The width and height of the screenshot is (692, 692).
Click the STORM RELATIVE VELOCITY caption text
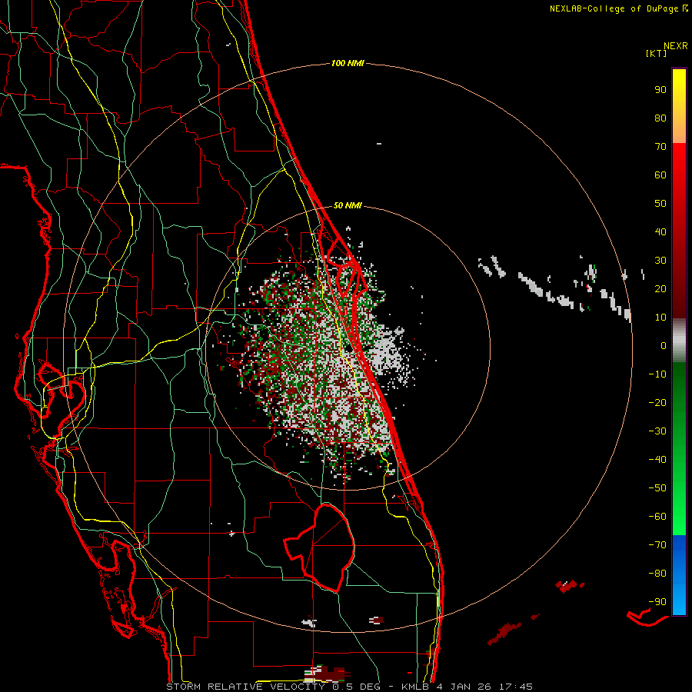pos(245,687)
